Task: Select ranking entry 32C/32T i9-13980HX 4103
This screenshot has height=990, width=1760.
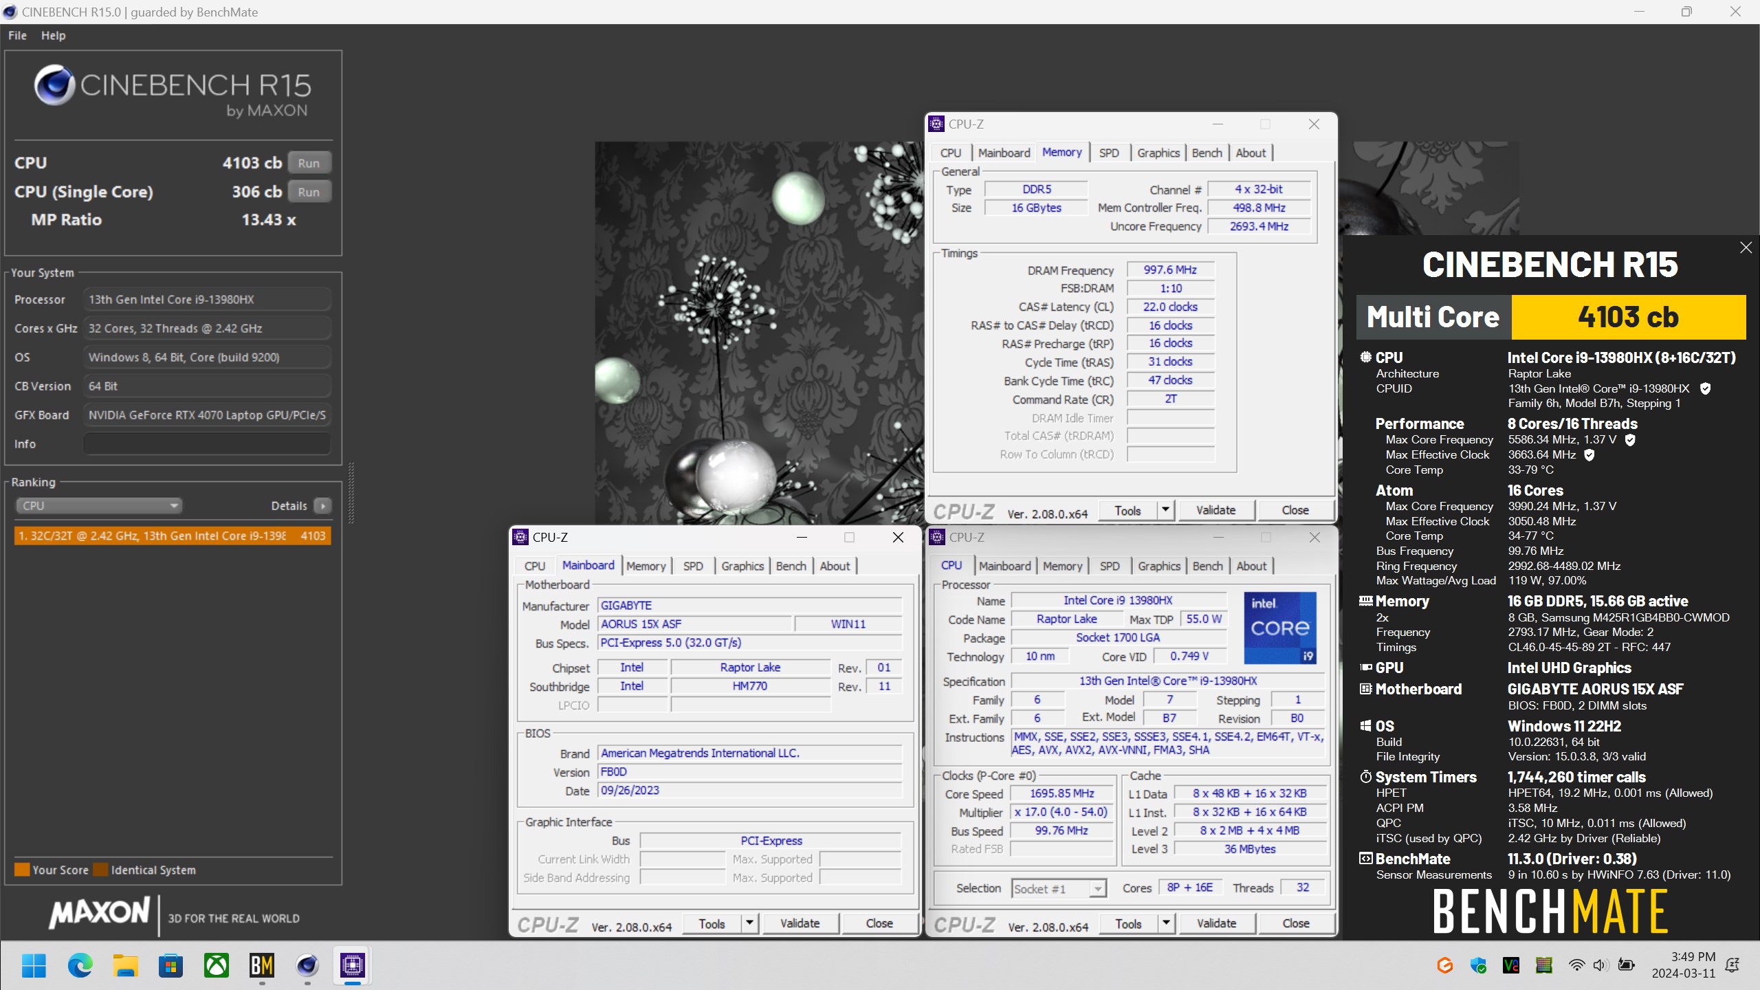Action: [173, 536]
